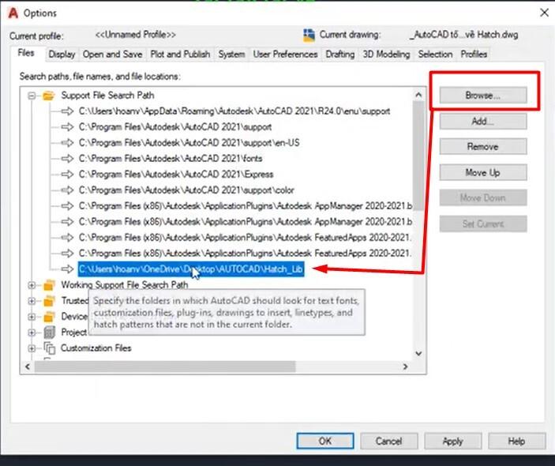This screenshot has width=555, height=466.
Task: Go to the Plot and Publish tab
Action: tap(180, 54)
